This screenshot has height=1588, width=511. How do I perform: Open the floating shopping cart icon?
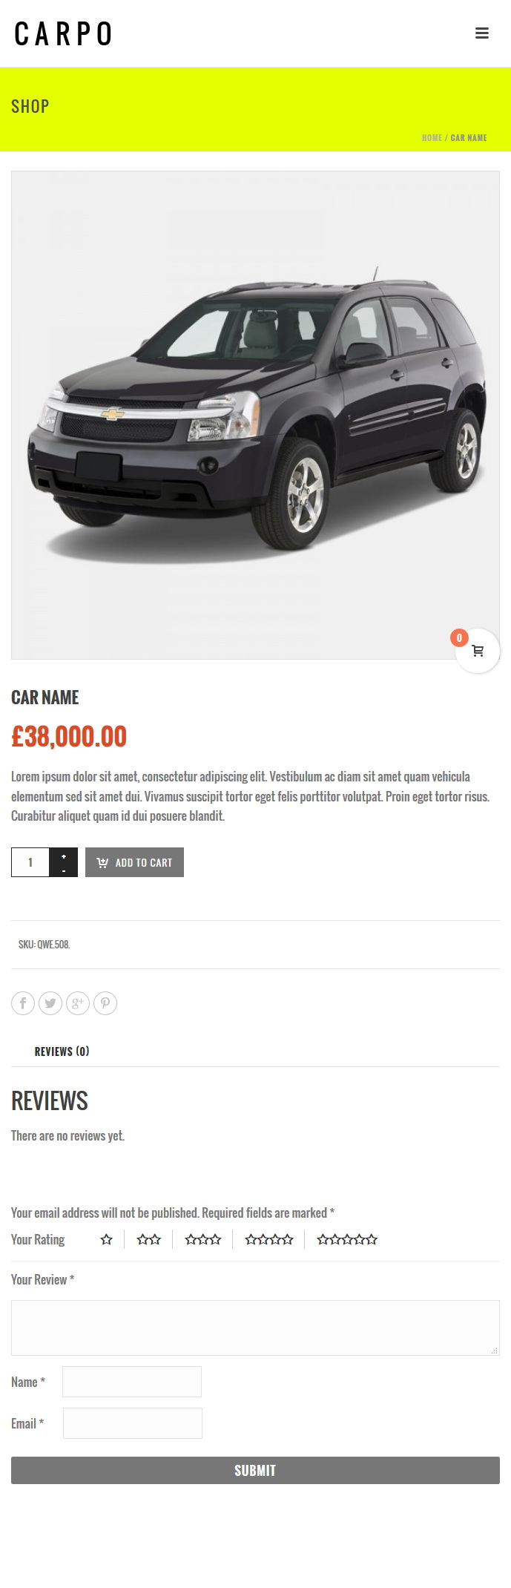[478, 651]
